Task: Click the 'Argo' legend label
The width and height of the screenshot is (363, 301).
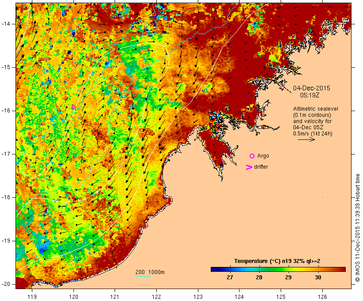Action: [x=263, y=156]
